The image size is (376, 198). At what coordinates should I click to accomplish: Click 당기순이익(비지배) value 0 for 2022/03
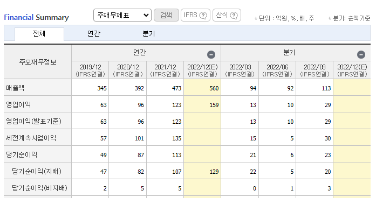(255, 188)
